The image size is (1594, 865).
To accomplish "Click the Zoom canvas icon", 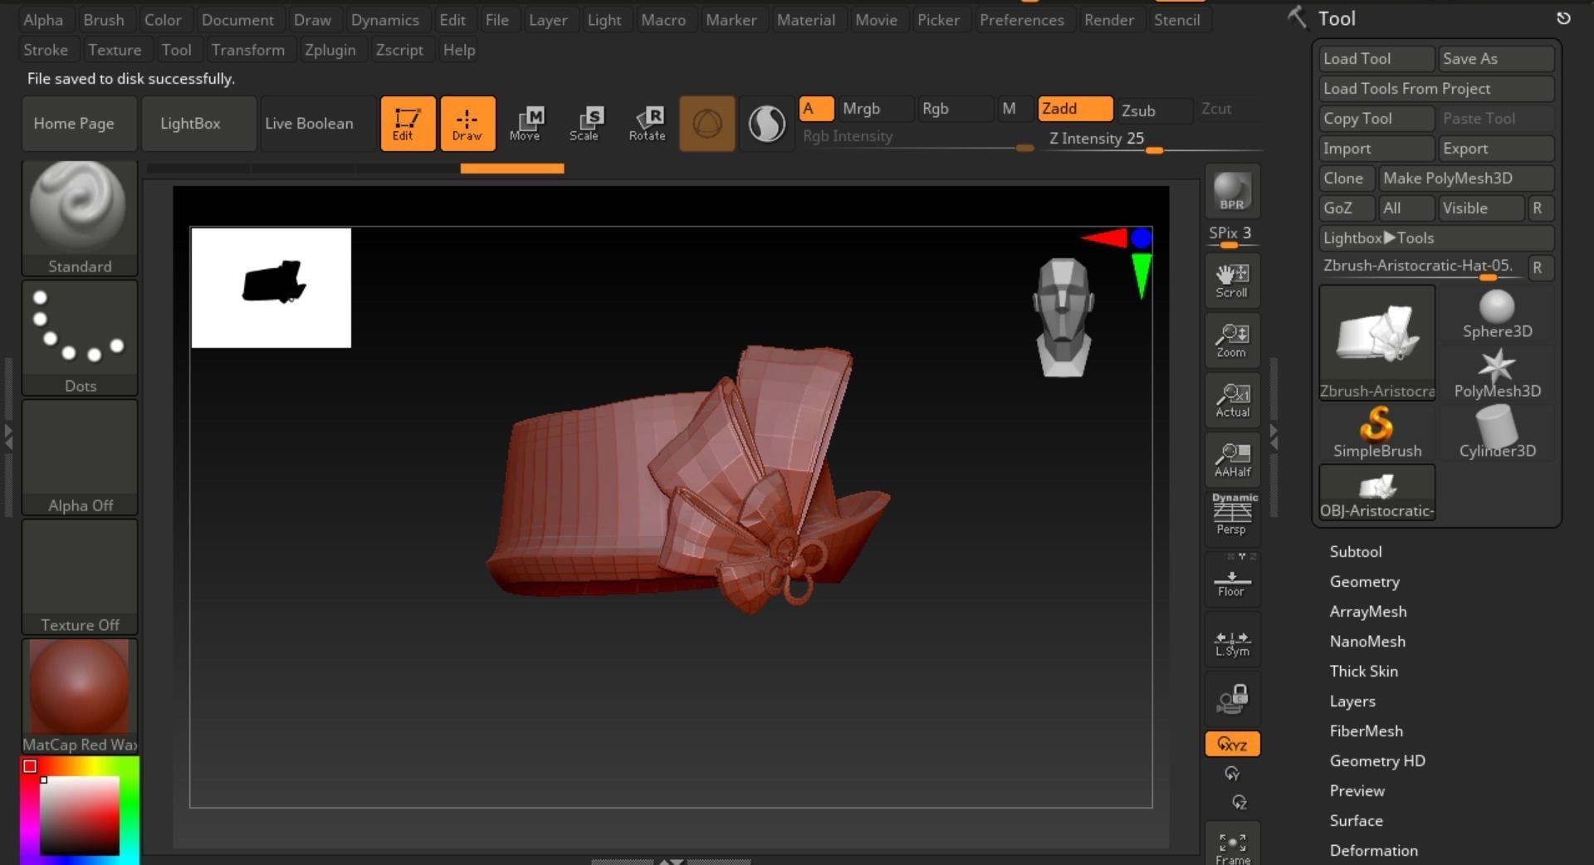I will [1232, 340].
